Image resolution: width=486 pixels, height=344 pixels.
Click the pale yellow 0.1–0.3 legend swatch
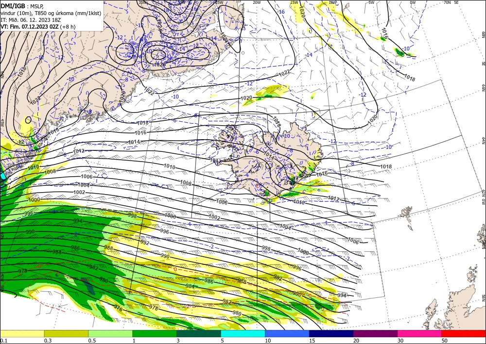[x=22, y=333]
